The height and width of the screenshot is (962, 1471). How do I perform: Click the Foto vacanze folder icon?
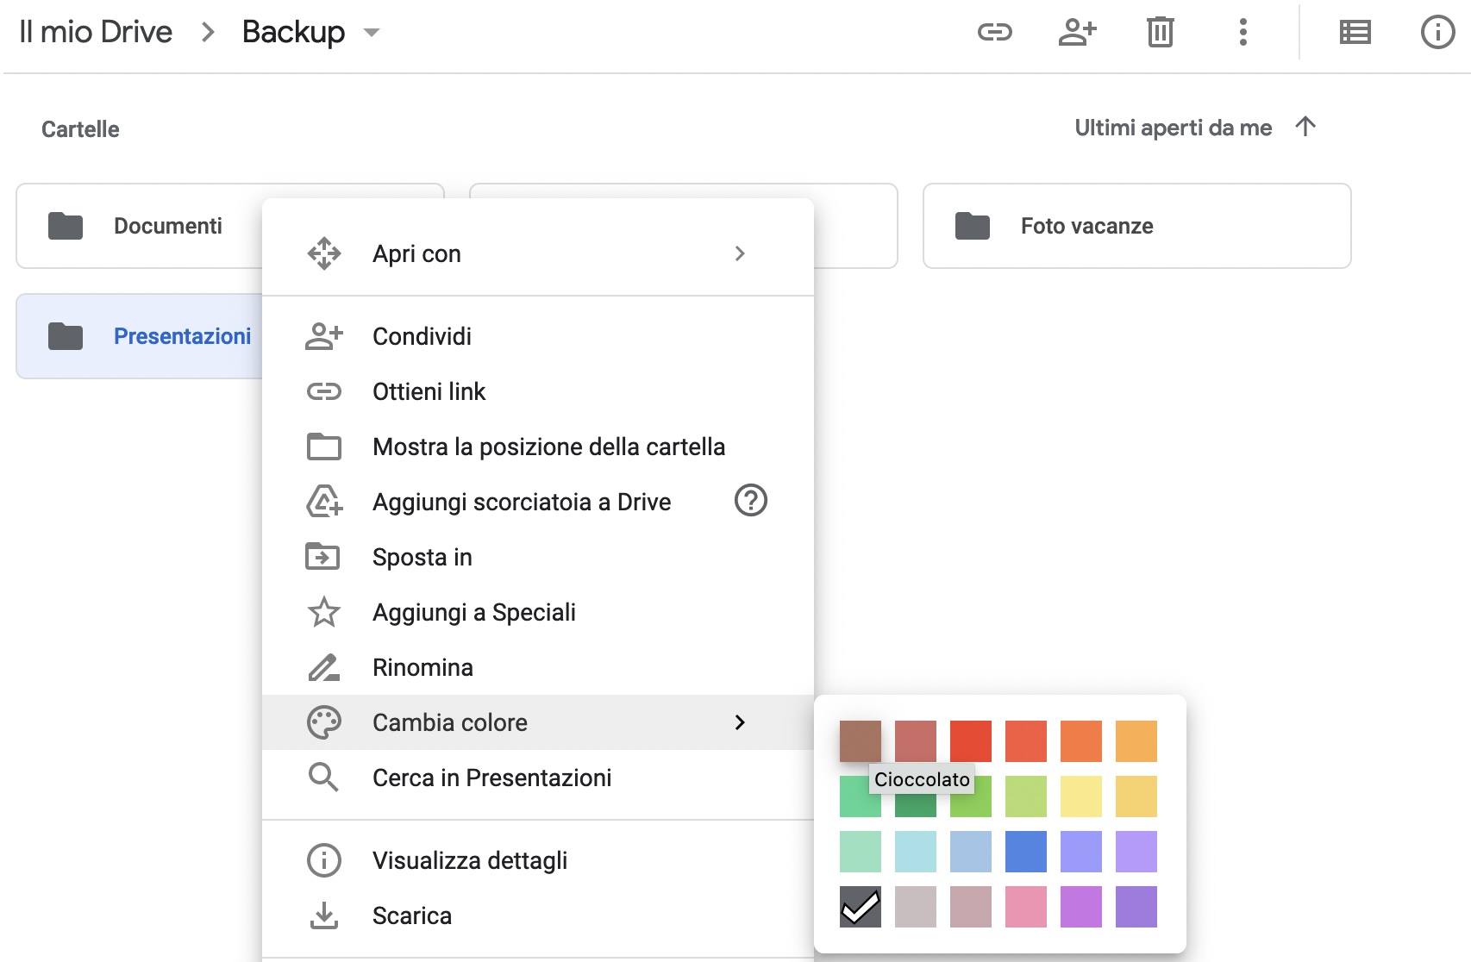pos(973,226)
